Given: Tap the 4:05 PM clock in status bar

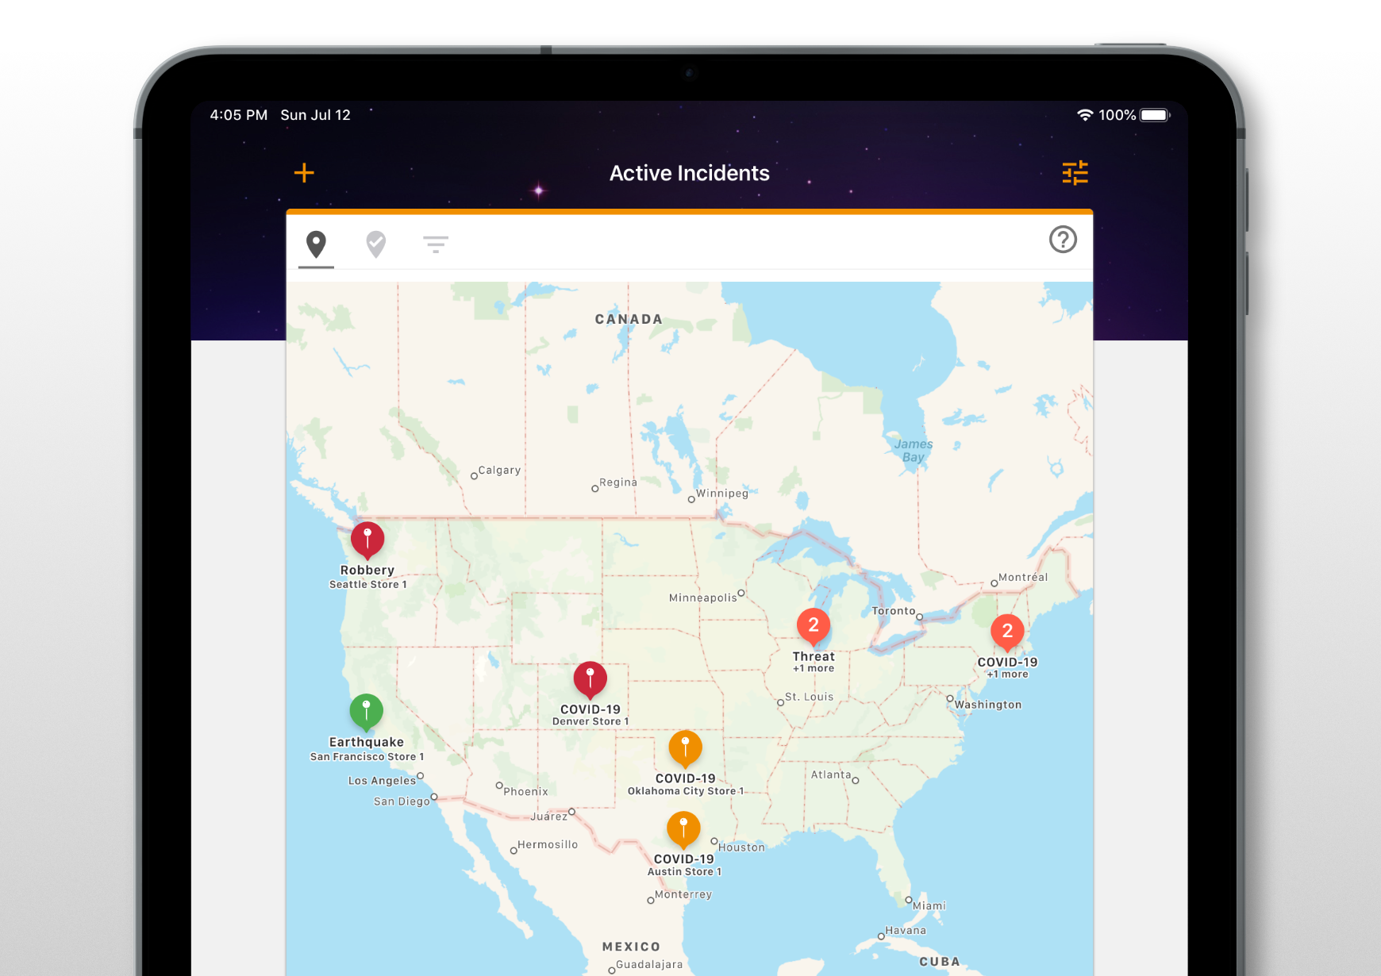Looking at the screenshot, I should 238,115.
